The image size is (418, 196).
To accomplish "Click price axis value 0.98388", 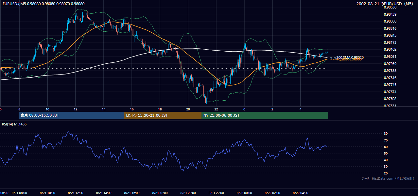I will (x=390, y=22).
